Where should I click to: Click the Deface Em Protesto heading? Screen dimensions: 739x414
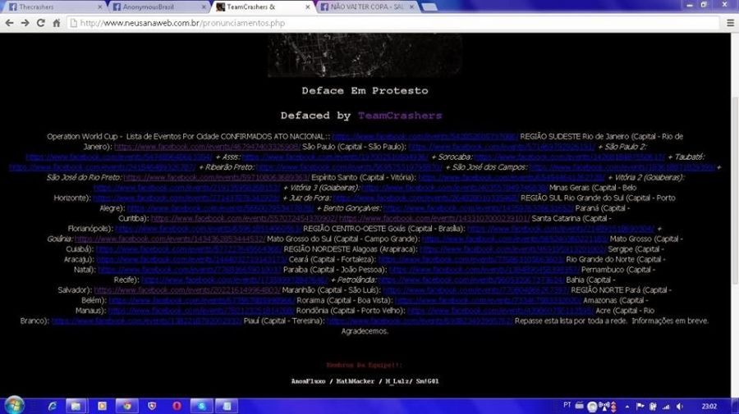365,91
